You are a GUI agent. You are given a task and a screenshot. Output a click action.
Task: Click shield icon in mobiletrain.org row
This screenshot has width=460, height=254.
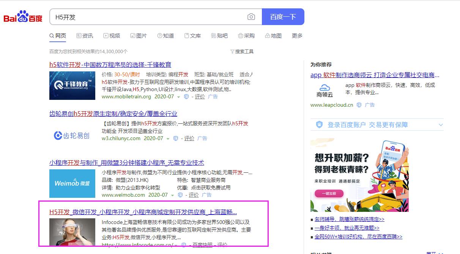click(186, 97)
